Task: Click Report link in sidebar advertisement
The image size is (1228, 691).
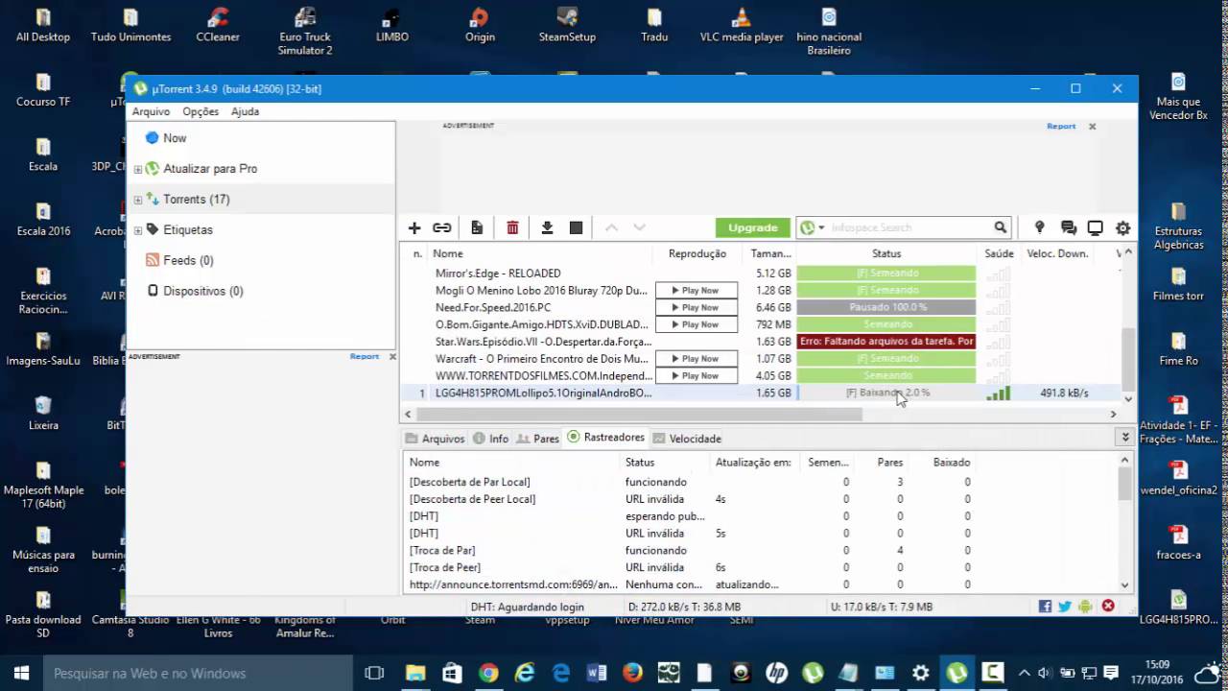Action: point(365,356)
